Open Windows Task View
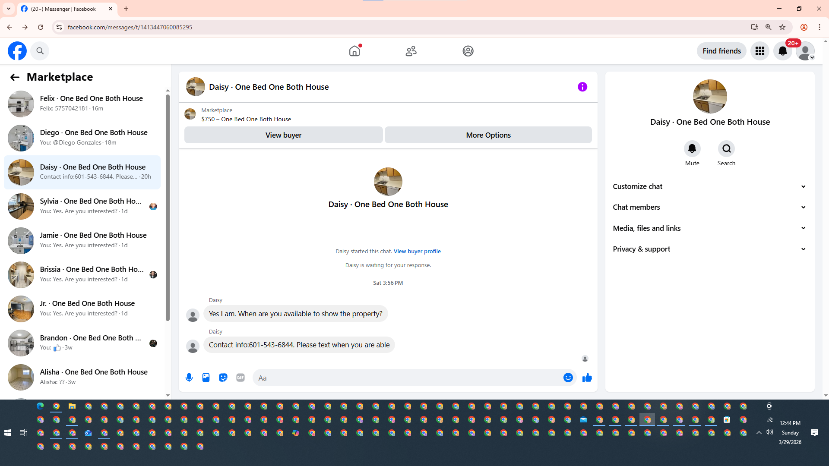The width and height of the screenshot is (829, 466). point(23,433)
